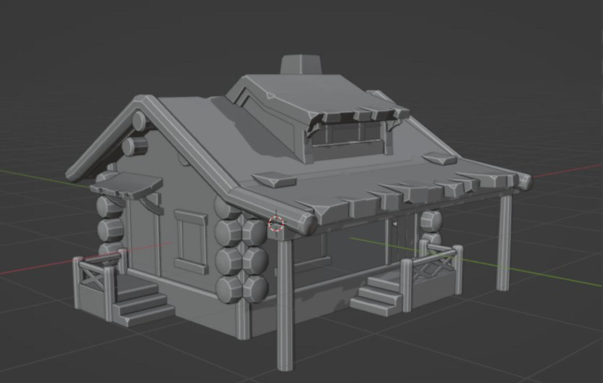603x383 pixels.
Task: Click the front porch stairs on the right
Action: point(378,294)
